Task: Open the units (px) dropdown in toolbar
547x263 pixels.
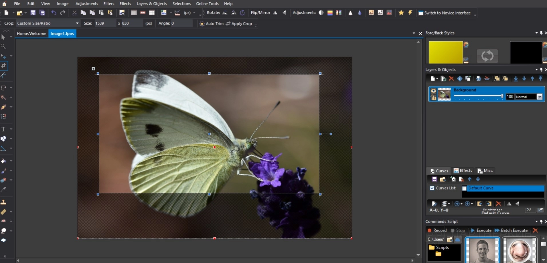Action: pos(194,13)
